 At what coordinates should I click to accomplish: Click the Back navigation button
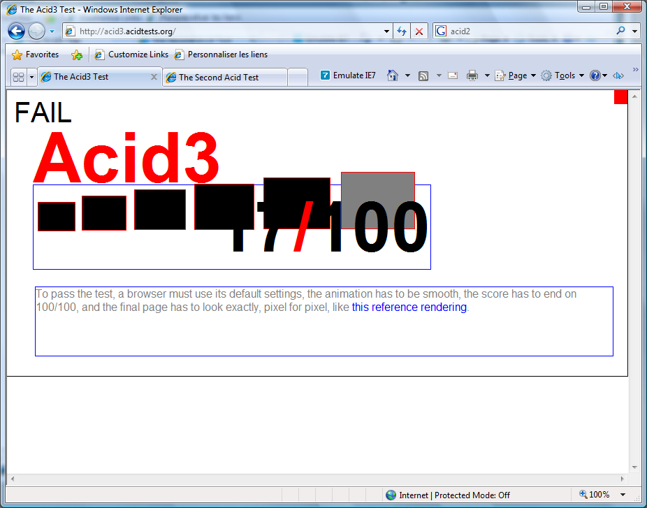coord(17,31)
